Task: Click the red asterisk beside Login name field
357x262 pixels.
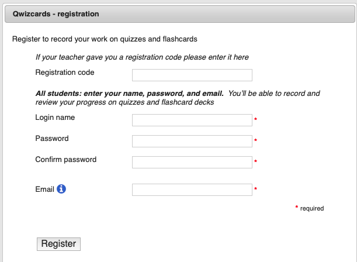Action: (255, 119)
